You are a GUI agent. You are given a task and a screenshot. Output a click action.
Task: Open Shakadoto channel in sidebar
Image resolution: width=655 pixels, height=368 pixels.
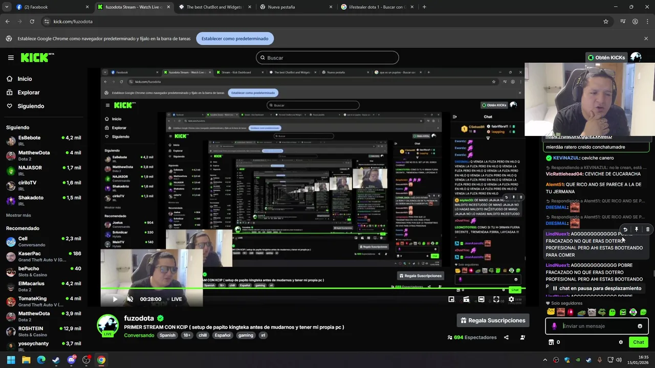pos(43,200)
